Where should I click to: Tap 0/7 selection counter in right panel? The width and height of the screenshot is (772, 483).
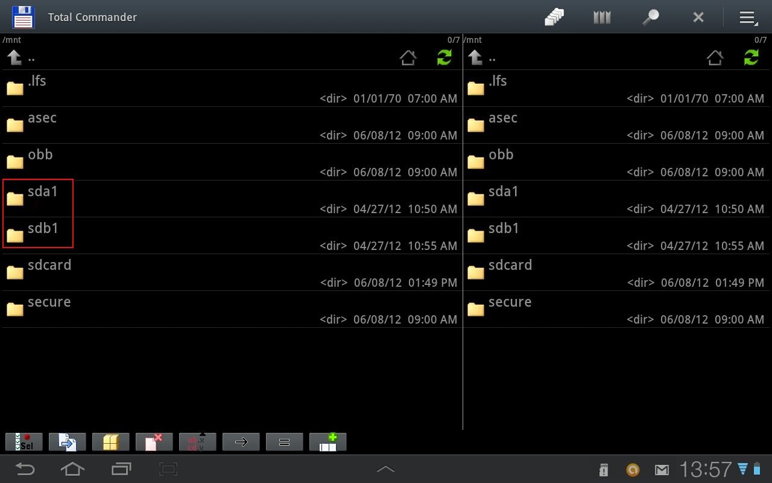pyautogui.click(x=761, y=40)
